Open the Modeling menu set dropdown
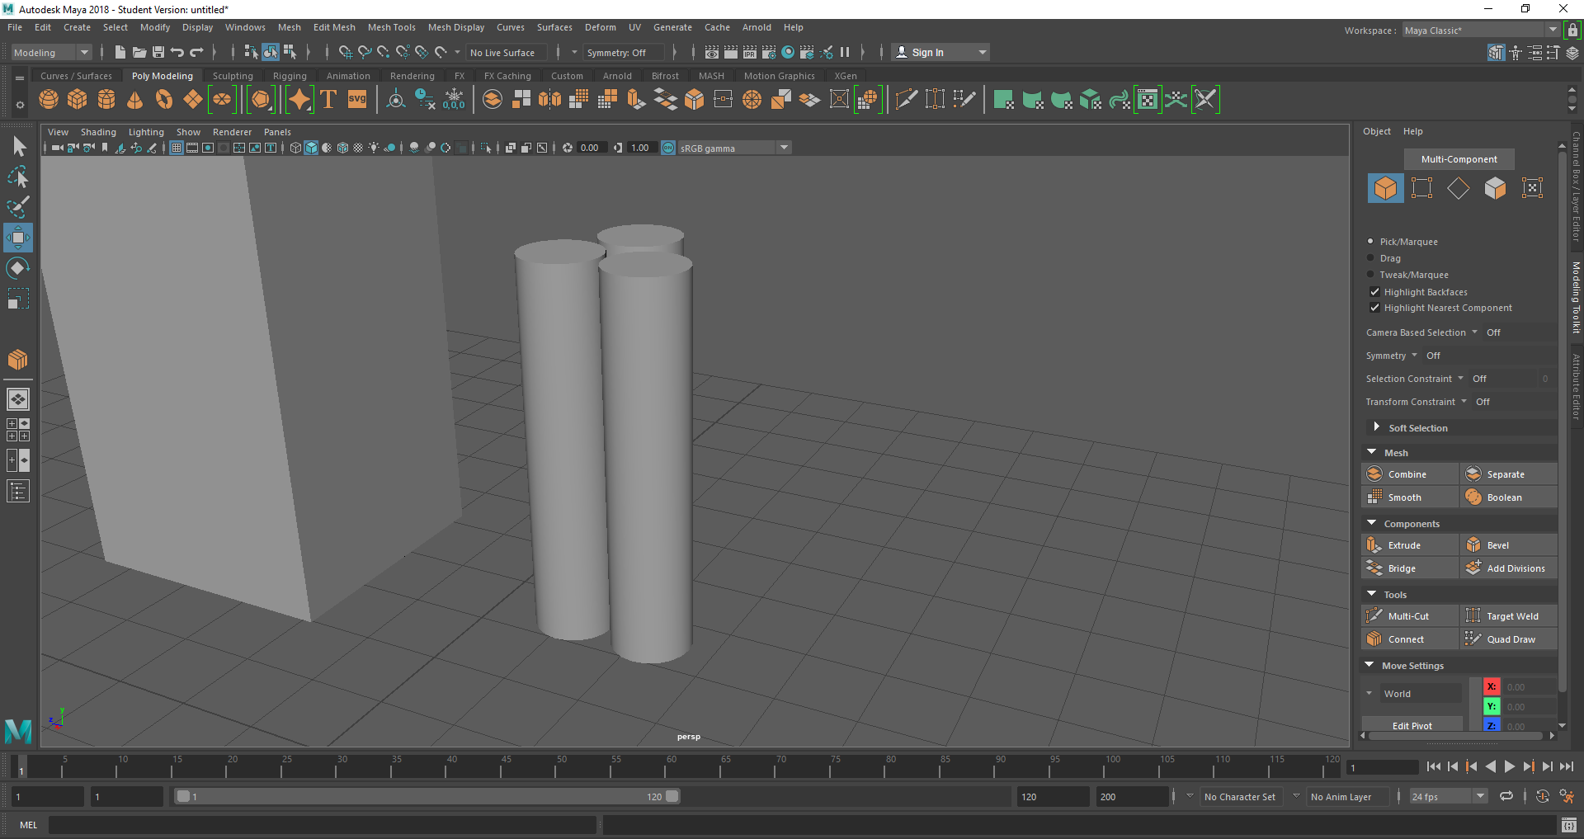The height and width of the screenshot is (839, 1584). [x=51, y=53]
